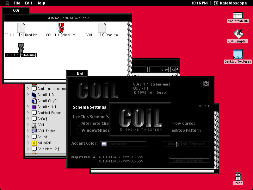This screenshot has height=190, width=253.
Task: Click the Cocktail Folder icon in the list
Action: tap(34, 113)
